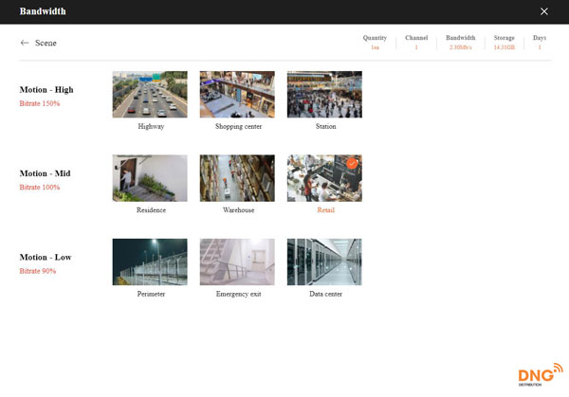
Task: Select the Perimeter scene image
Action: click(x=150, y=262)
